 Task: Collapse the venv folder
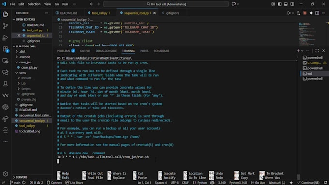click(x=22, y=73)
